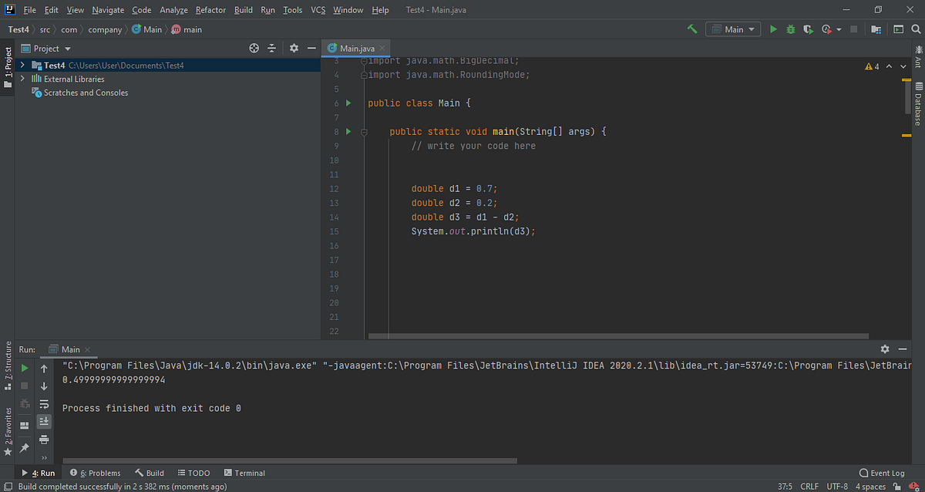Start debugging with the green bug icon
Screen dimensions: 925x492
point(791,29)
